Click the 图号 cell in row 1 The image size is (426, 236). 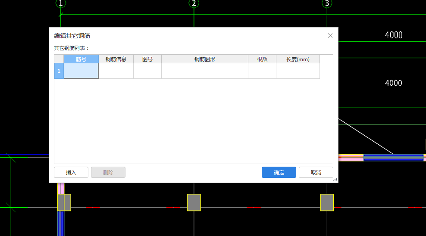click(147, 71)
